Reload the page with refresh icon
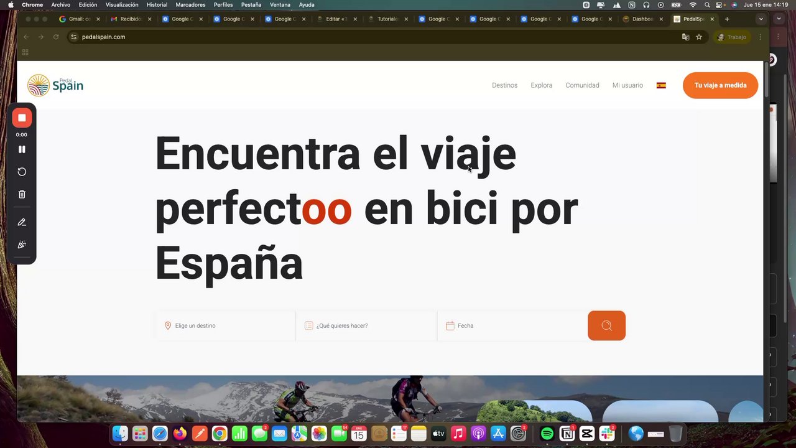The width and height of the screenshot is (796, 448). [56, 37]
